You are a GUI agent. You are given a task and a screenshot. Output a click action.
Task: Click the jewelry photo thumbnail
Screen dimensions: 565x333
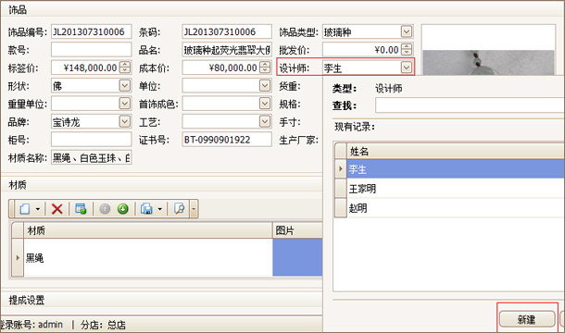488,62
